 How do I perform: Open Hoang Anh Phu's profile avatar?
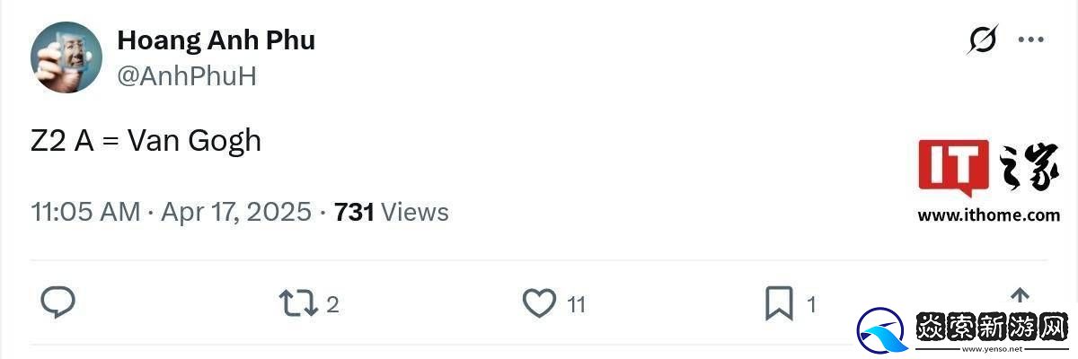(x=66, y=57)
